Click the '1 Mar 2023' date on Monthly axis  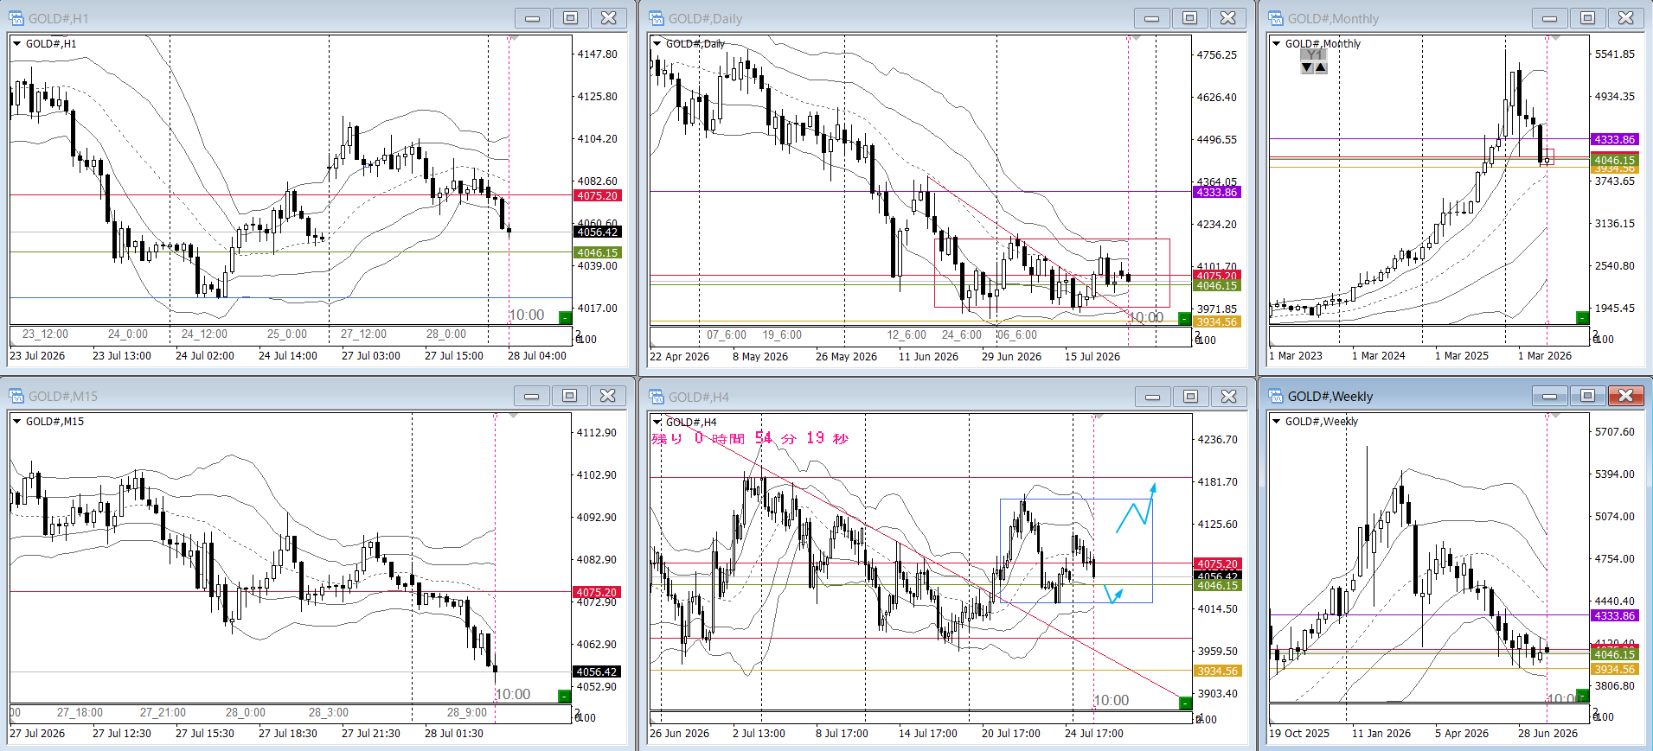[x=1296, y=355]
